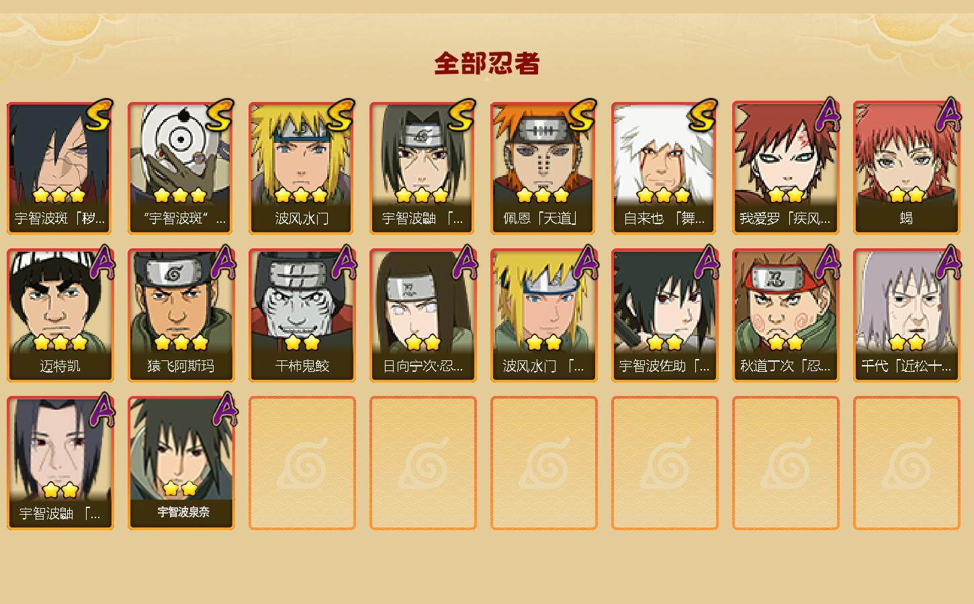The image size is (974, 604).
Task: Pick the 宇智波泉奈 ninja card
Action: tap(181, 463)
